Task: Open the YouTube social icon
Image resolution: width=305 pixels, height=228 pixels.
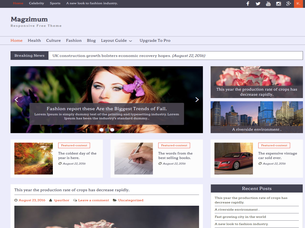Action: tap(268, 4)
